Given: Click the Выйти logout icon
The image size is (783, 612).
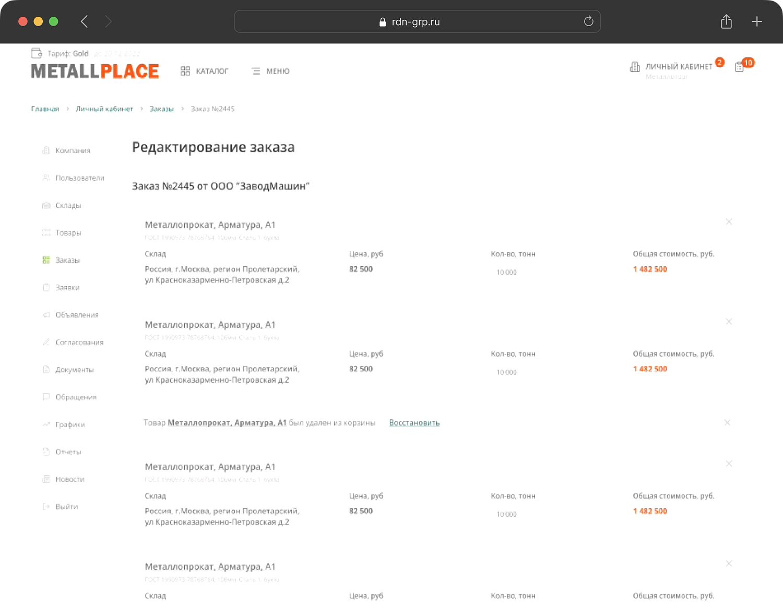Looking at the screenshot, I should 46,507.
